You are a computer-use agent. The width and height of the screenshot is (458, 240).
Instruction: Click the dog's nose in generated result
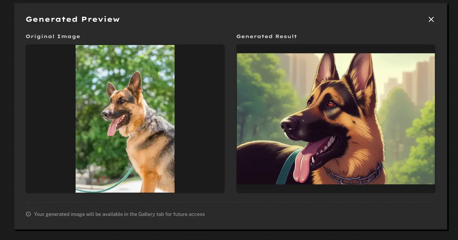click(287, 125)
